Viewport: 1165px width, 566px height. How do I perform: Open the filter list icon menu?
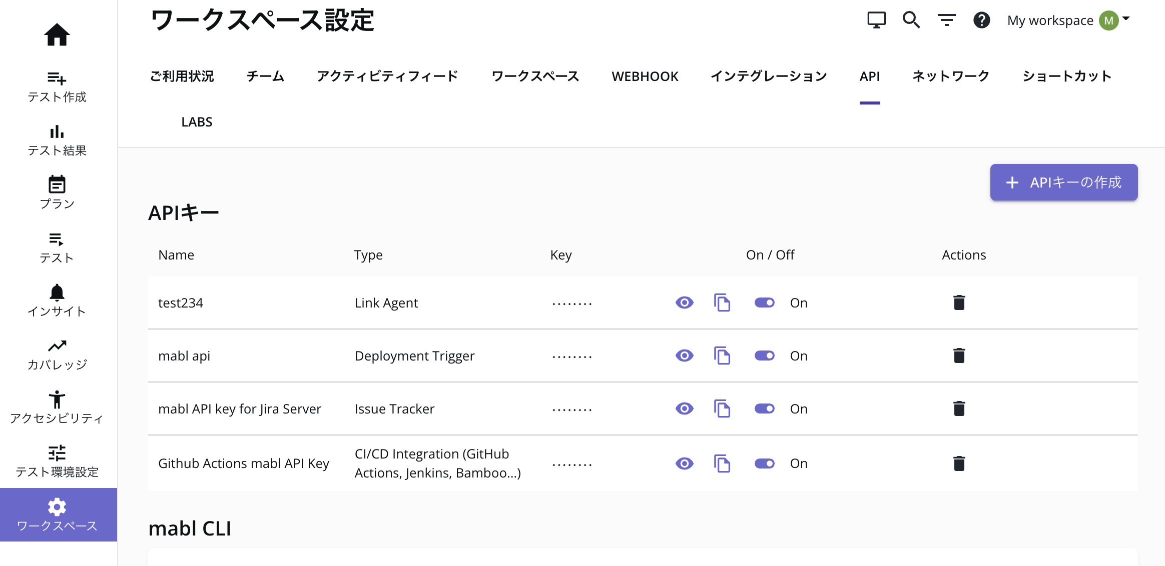946,20
